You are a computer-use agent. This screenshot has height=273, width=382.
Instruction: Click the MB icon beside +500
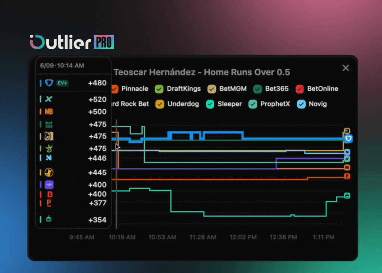(x=49, y=112)
